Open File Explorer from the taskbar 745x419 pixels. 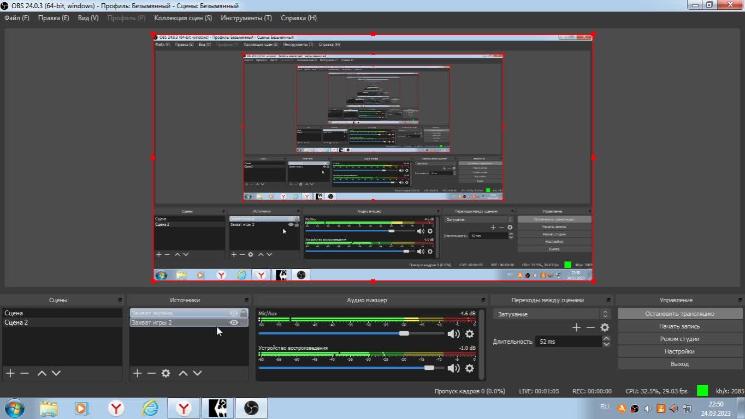[x=49, y=408]
